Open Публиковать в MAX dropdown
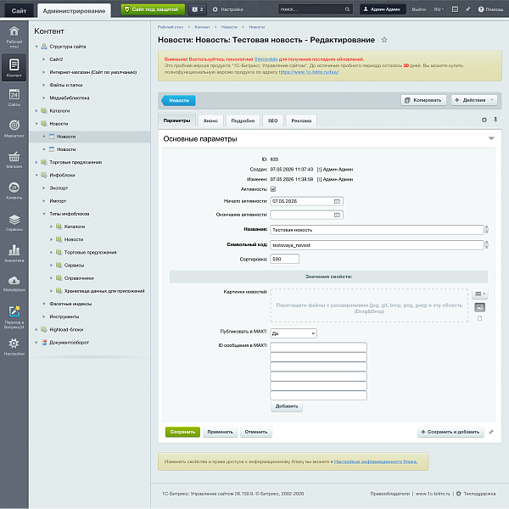This screenshot has width=509, height=509. (x=294, y=333)
